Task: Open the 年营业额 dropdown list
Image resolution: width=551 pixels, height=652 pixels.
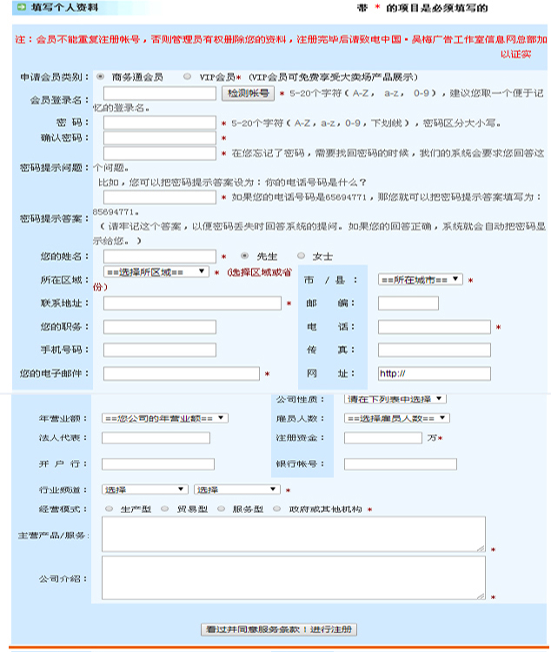Action: coord(164,418)
